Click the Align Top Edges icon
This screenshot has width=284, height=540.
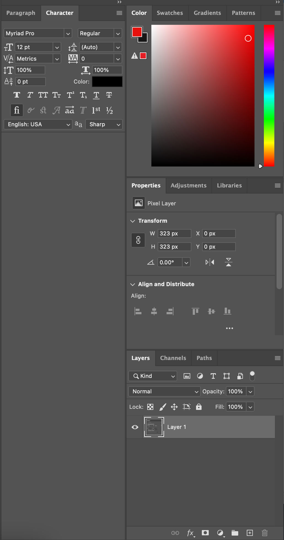click(195, 311)
